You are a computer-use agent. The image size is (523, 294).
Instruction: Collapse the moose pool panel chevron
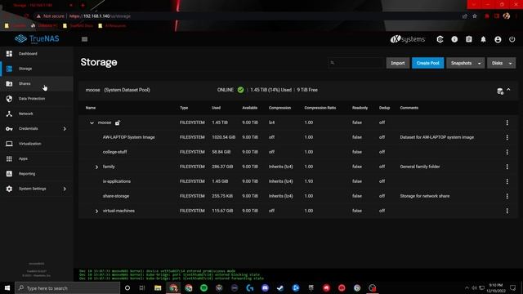click(x=508, y=90)
